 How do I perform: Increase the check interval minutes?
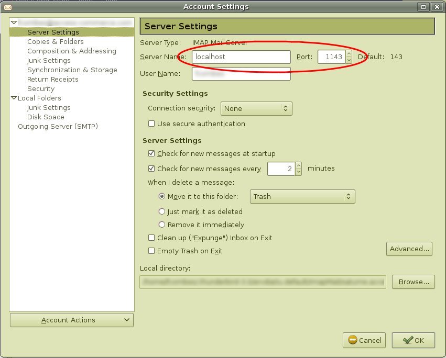298,165
